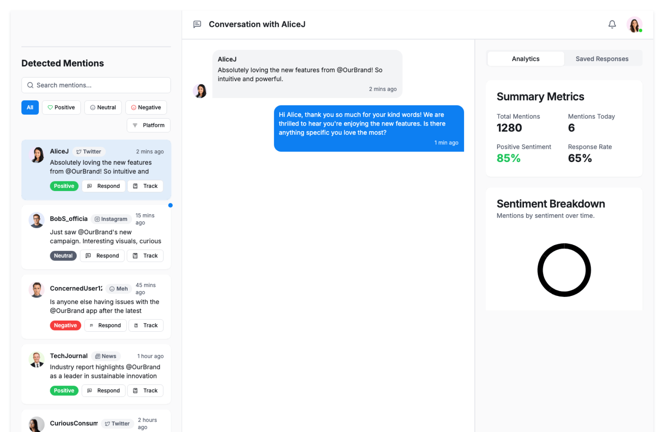Viewport: 664px width, 432px height.
Task: Click Track on TechJournal mention
Action: click(145, 391)
